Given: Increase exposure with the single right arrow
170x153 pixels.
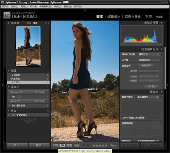Looking at the screenshot, I should point(151,71).
